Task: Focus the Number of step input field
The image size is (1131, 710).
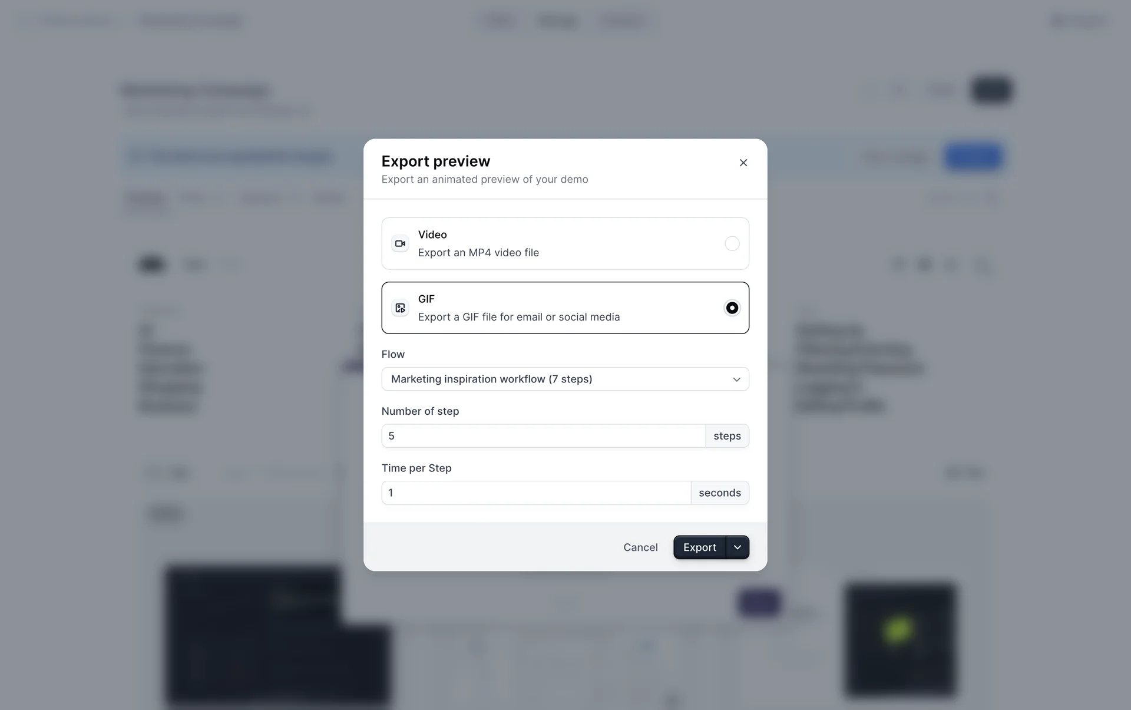Action: (543, 436)
